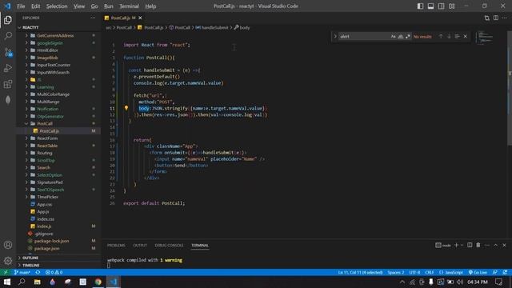The image size is (512, 288).
Task: Toggle Primary Side Bar layout icon
Action: click(420, 6)
